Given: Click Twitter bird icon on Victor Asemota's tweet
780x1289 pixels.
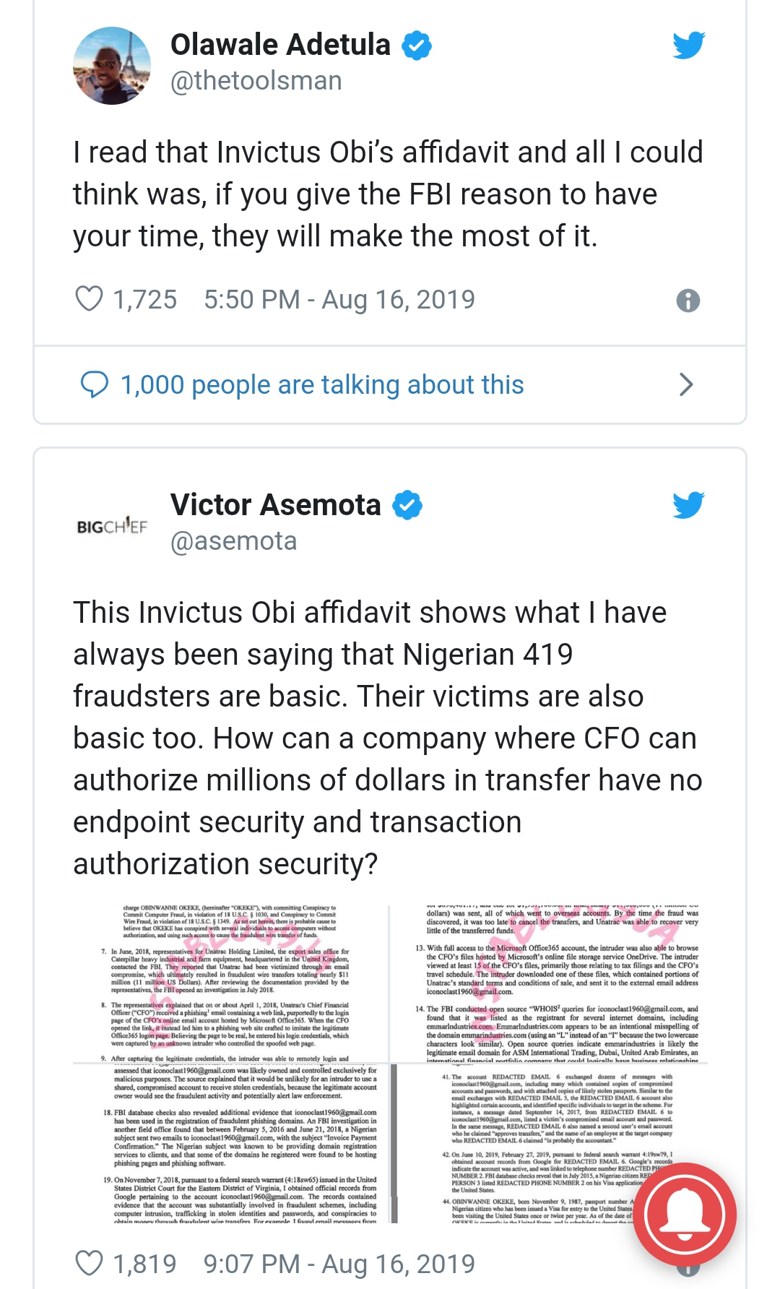Looking at the screenshot, I should (688, 505).
